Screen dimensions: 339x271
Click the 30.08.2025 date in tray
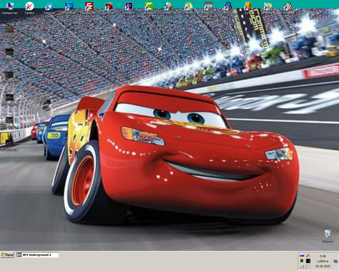323,266
